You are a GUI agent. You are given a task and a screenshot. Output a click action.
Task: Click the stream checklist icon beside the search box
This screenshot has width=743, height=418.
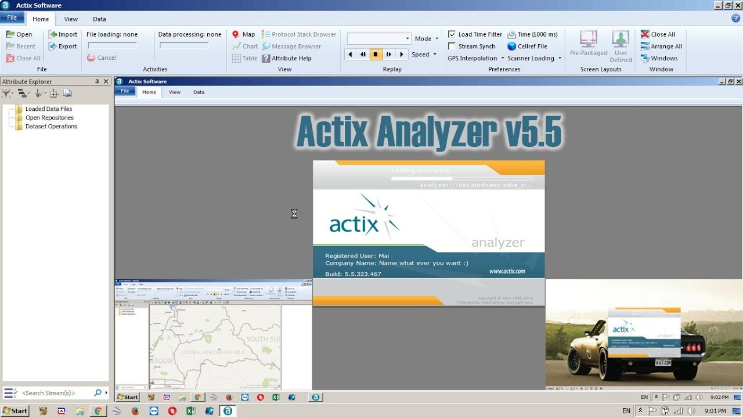point(10,393)
